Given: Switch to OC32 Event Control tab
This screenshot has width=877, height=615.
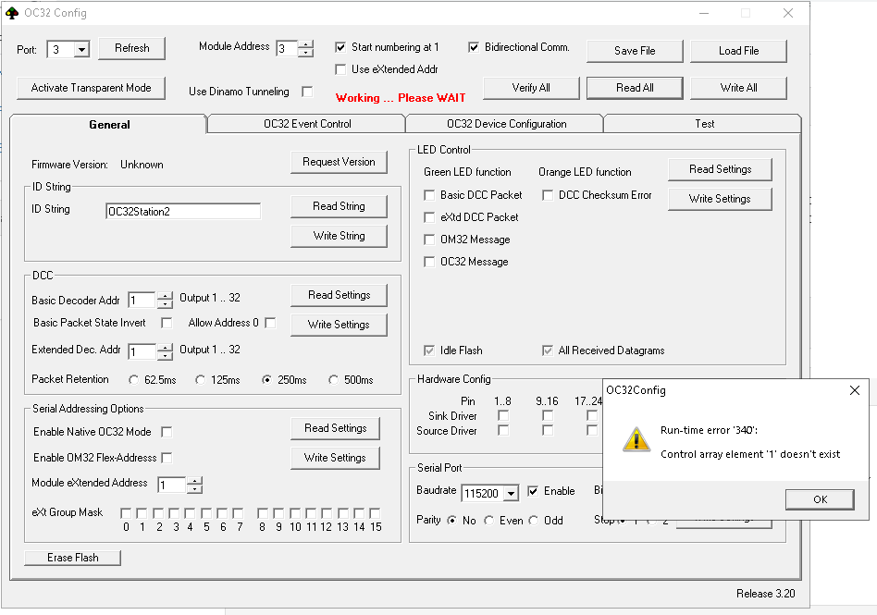Looking at the screenshot, I should click(x=306, y=124).
